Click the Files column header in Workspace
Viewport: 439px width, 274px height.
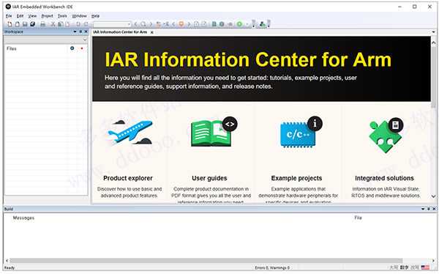[37, 48]
